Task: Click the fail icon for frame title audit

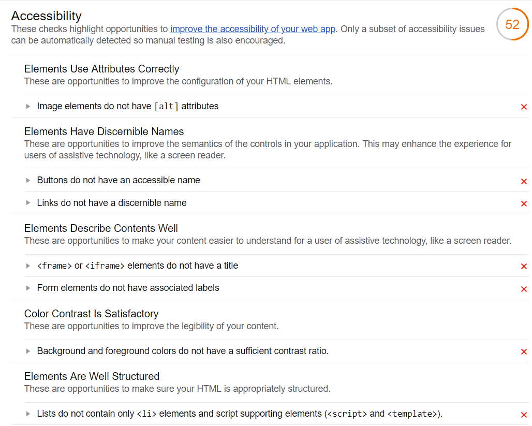Action: coord(524,267)
